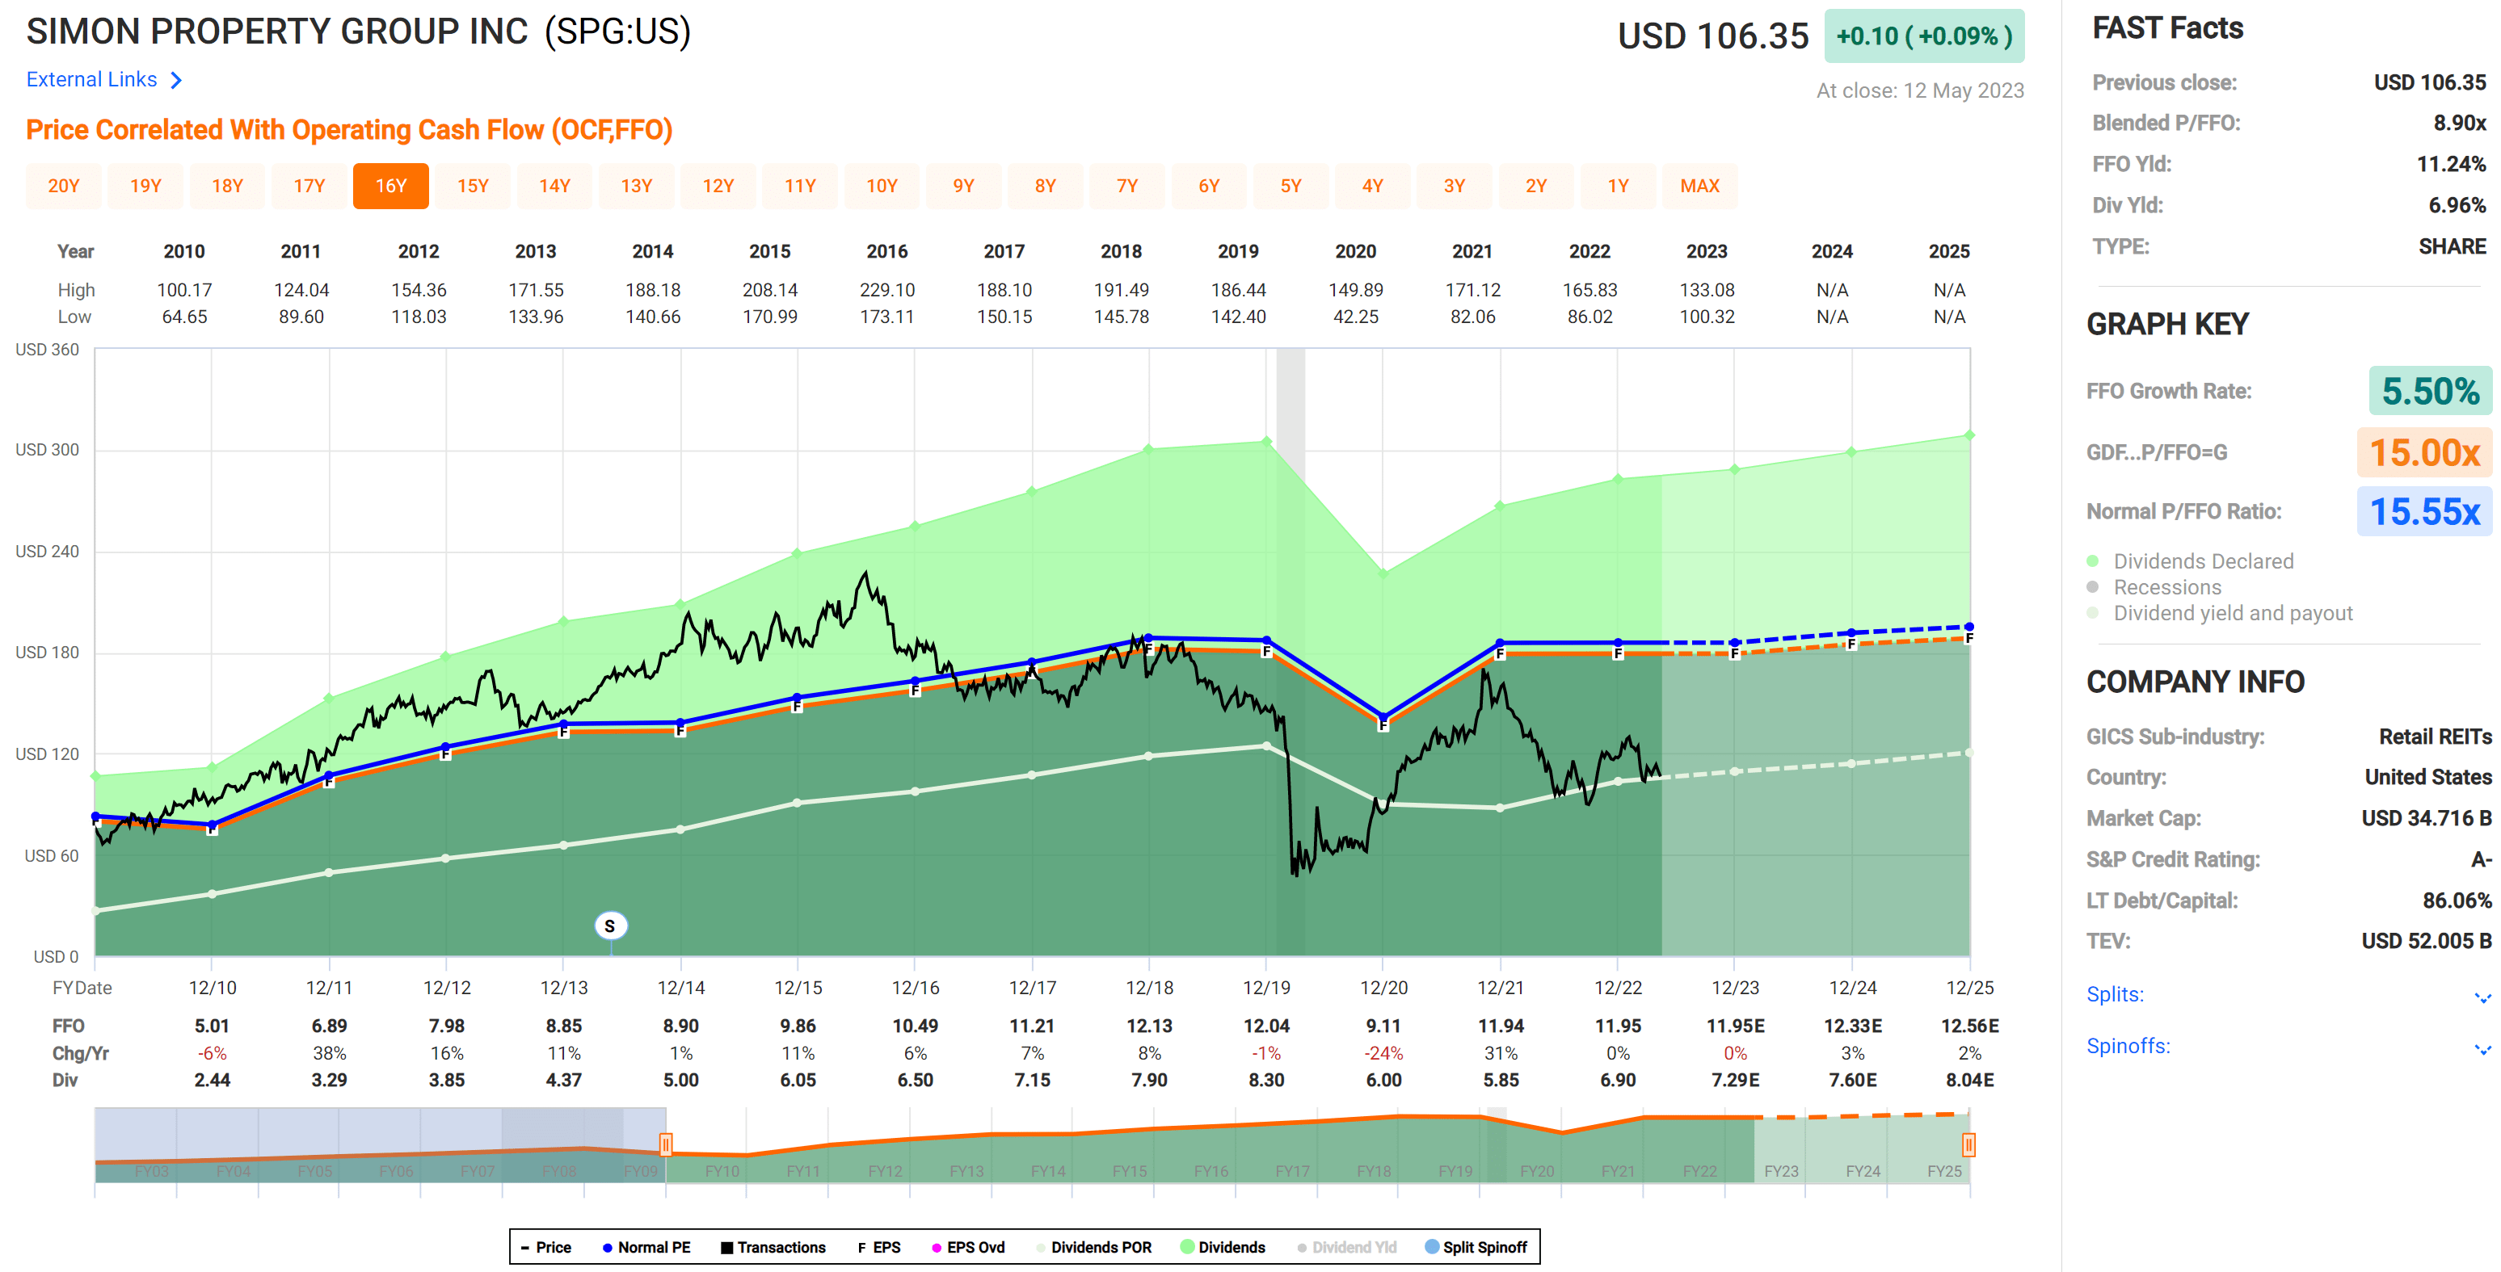Click the S split marker on the chart

[x=610, y=926]
